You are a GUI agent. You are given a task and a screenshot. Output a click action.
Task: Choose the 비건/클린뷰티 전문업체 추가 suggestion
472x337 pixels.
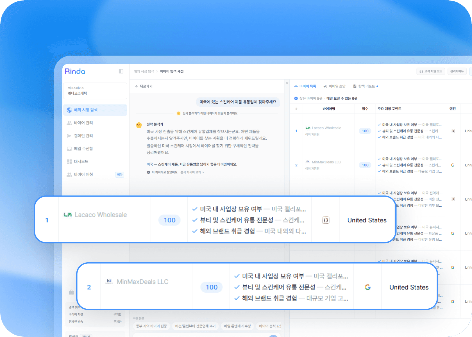195,326
